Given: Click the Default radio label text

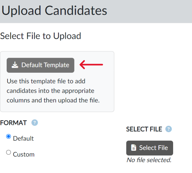Looking at the screenshot, I should [23, 138].
